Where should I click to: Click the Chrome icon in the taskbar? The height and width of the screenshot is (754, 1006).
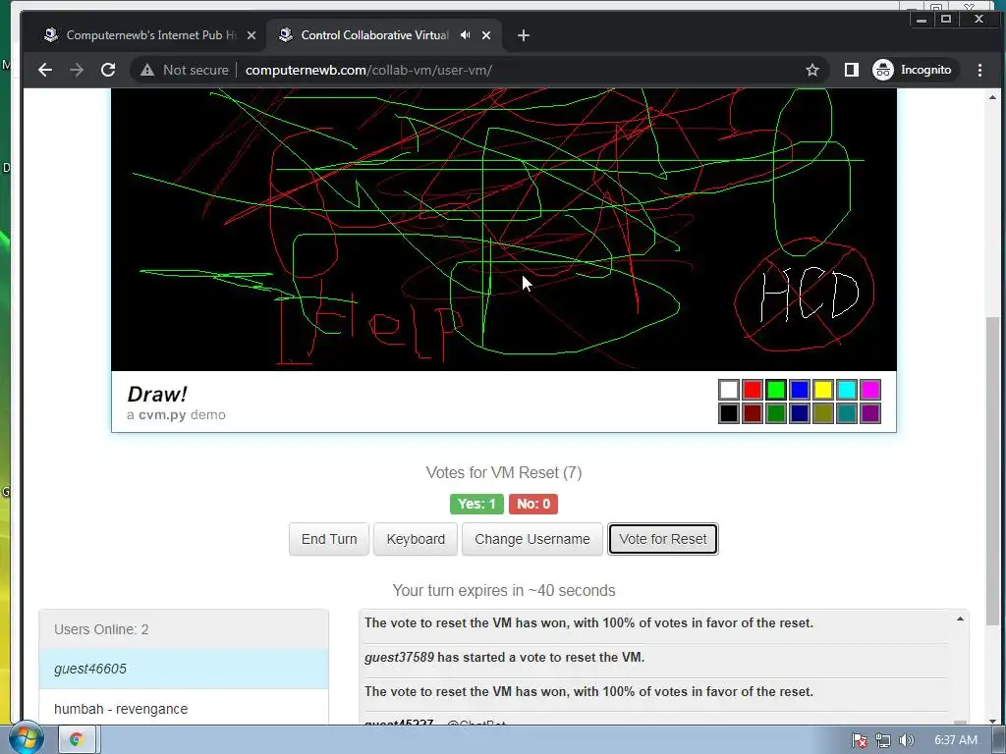click(77, 739)
